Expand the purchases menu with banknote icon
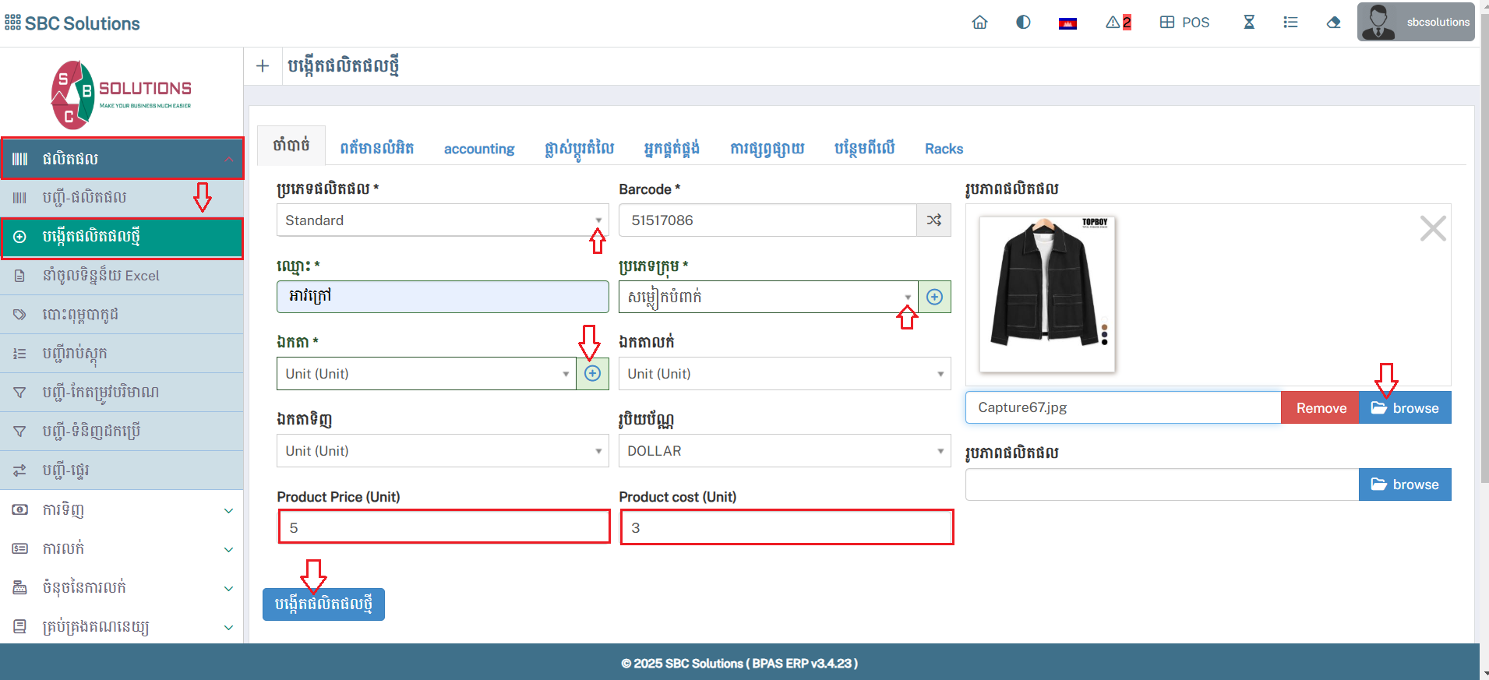Viewport: 1489px width, 680px height. click(x=122, y=509)
